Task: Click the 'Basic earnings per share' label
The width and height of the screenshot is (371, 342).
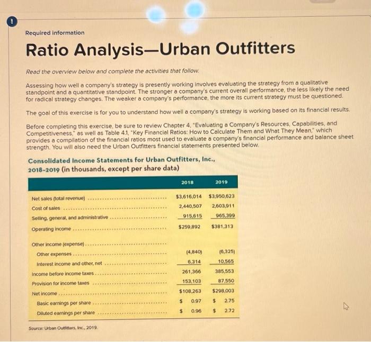Action: tap(64, 303)
